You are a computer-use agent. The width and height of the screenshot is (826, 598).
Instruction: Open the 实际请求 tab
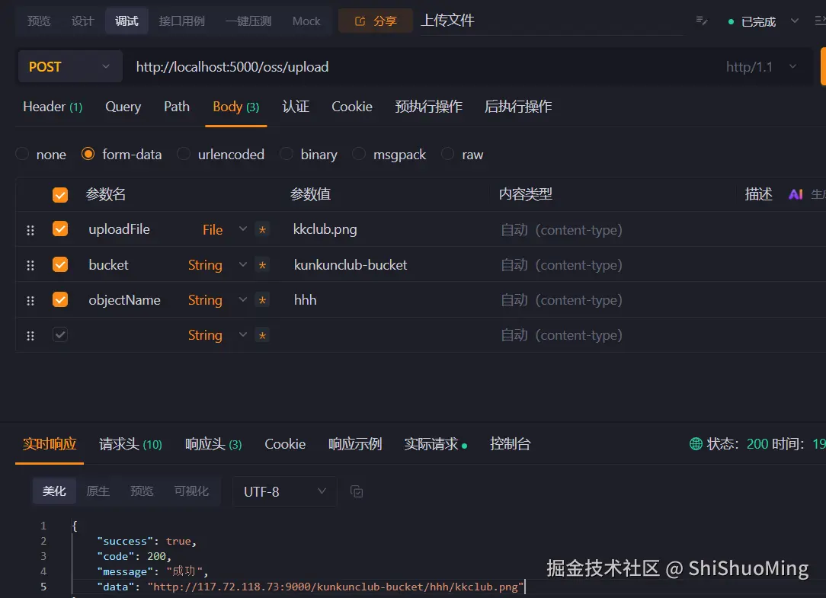[x=436, y=444]
